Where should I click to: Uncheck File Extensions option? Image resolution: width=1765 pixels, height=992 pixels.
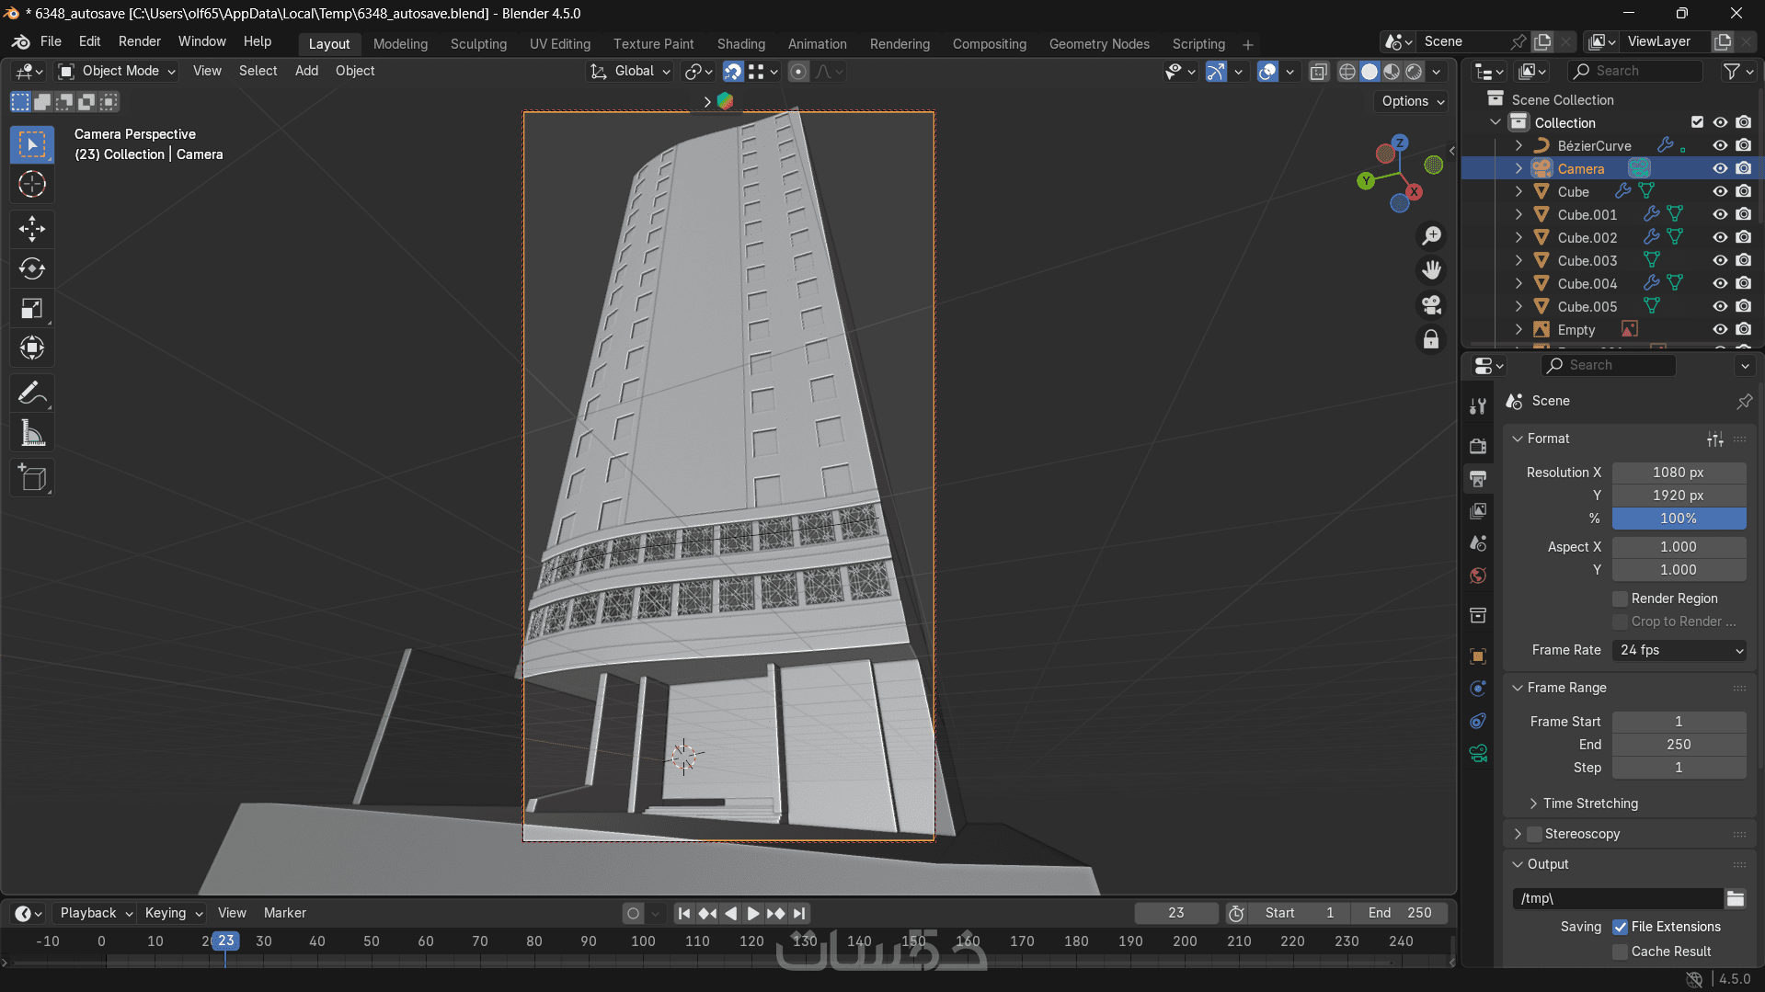[x=1621, y=927]
